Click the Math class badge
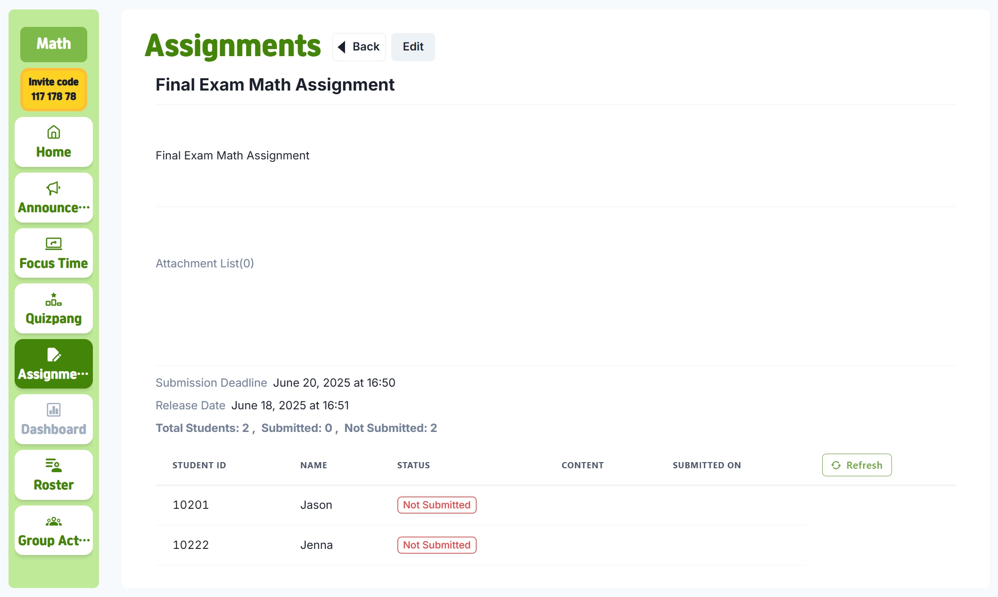This screenshot has height=597, width=998. click(54, 44)
